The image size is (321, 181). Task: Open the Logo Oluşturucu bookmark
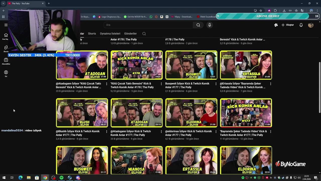click(x=110, y=17)
